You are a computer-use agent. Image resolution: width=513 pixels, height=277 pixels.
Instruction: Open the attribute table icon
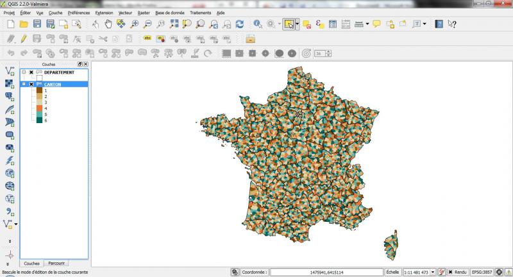pos(333,24)
